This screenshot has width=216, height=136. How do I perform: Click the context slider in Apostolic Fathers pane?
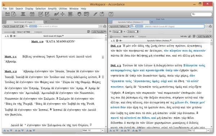116,37
